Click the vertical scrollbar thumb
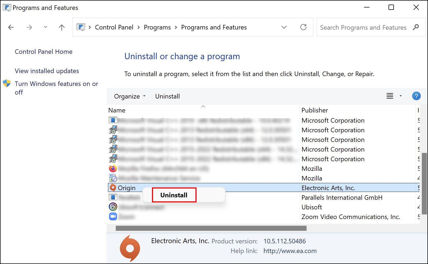The image size is (428, 264). click(424, 184)
